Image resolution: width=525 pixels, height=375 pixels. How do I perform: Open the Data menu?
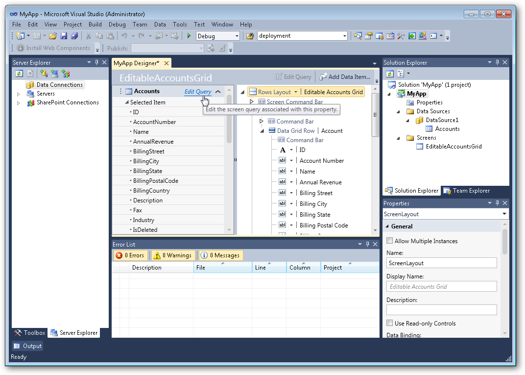pos(160,24)
